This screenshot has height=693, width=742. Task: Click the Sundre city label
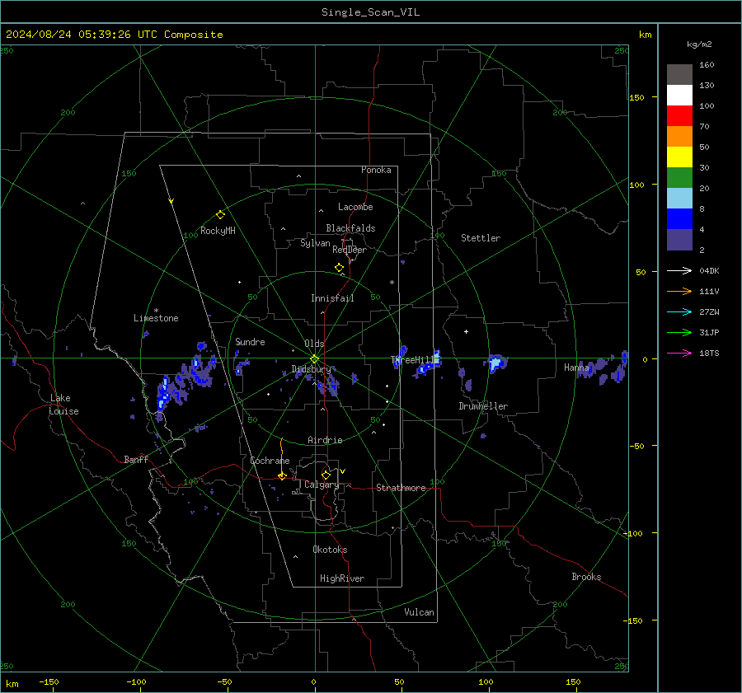pos(250,341)
